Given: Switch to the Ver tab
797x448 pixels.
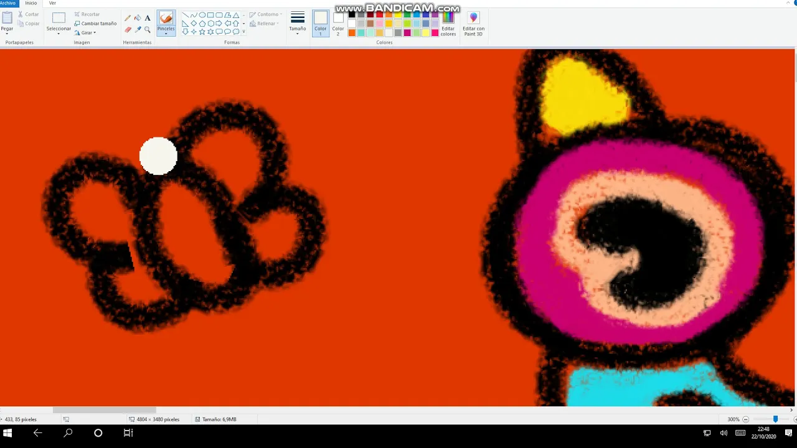Looking at the screenshot, I should tap(52, 3).
